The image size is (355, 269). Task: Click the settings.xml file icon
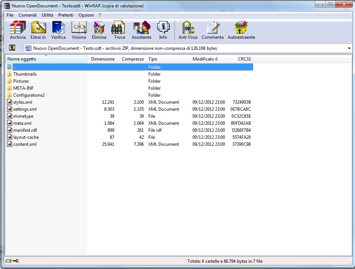(x=10, y=109)
